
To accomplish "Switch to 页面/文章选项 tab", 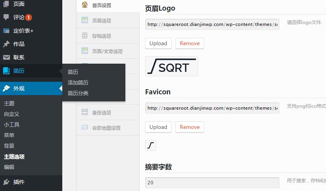I will click(108, 51).
